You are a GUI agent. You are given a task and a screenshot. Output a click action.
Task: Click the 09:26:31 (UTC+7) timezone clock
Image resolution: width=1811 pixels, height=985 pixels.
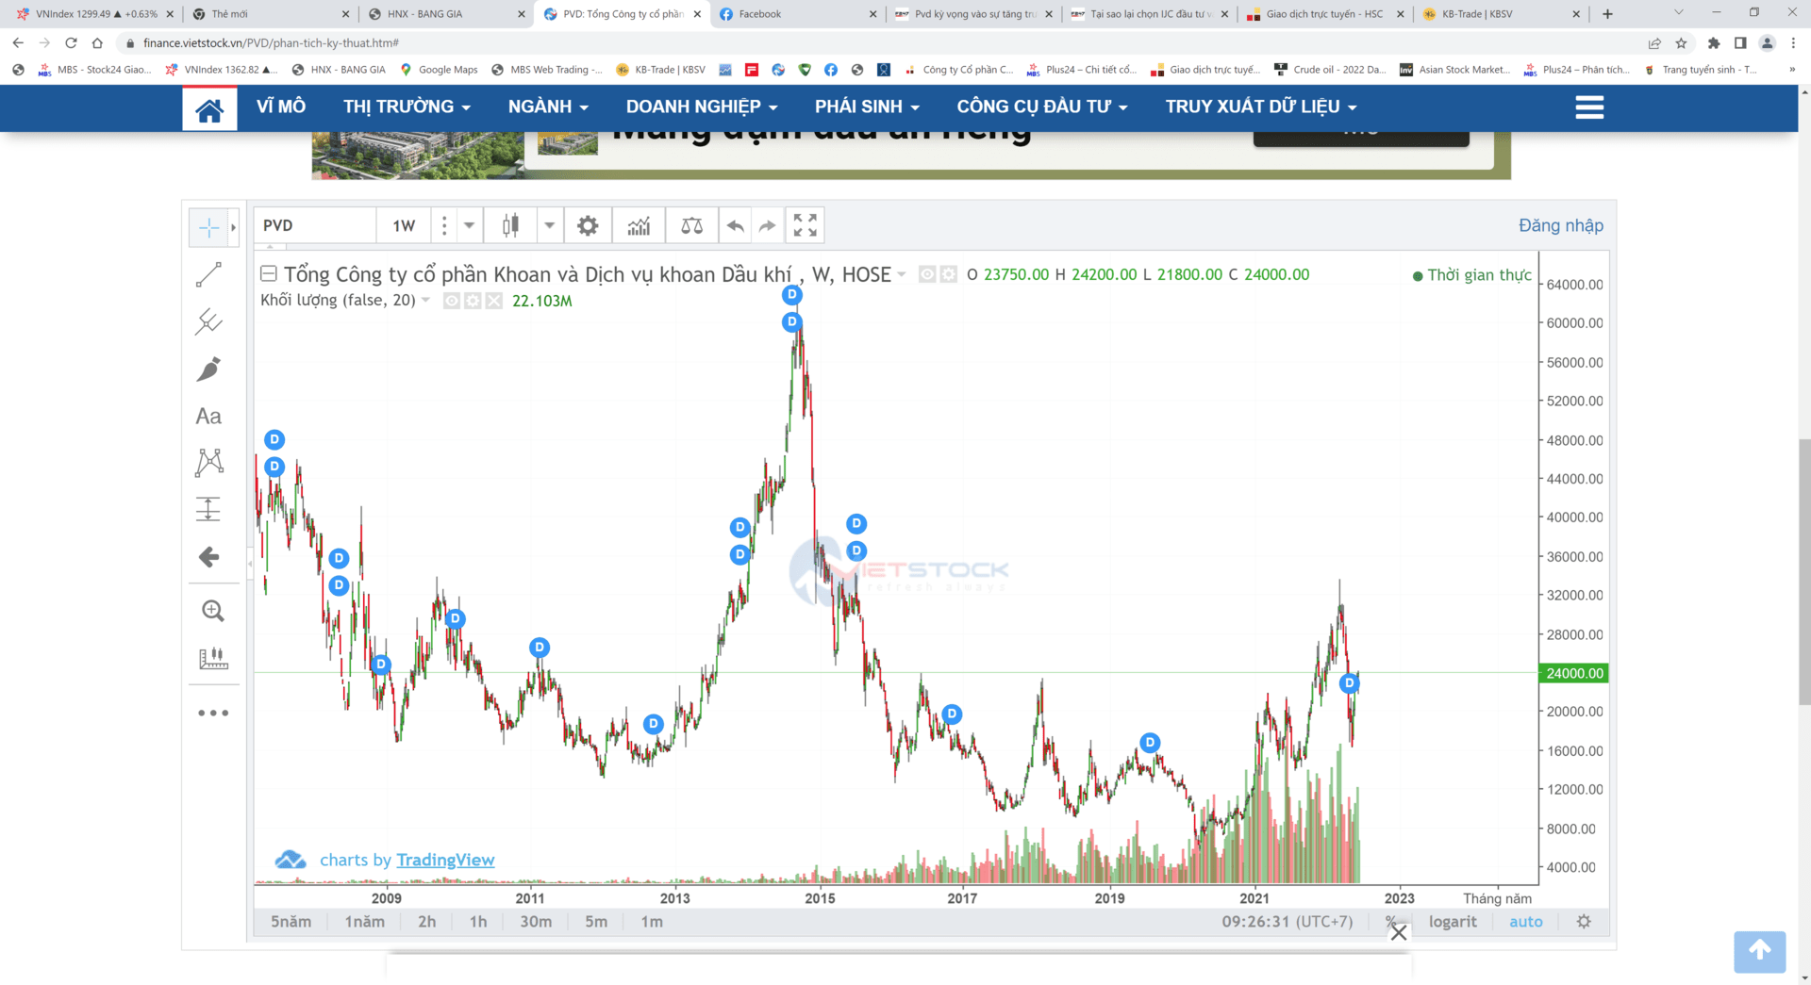click(x=1287, y=922)
